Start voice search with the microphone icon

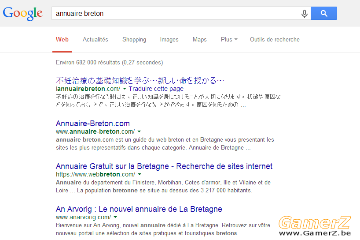point(304,14)
